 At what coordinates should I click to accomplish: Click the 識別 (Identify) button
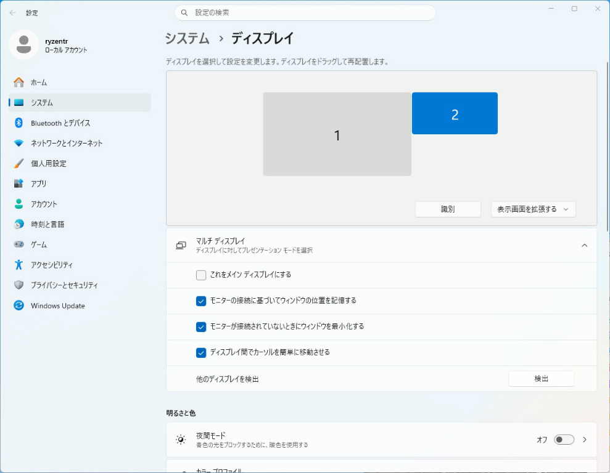[448, 209]
